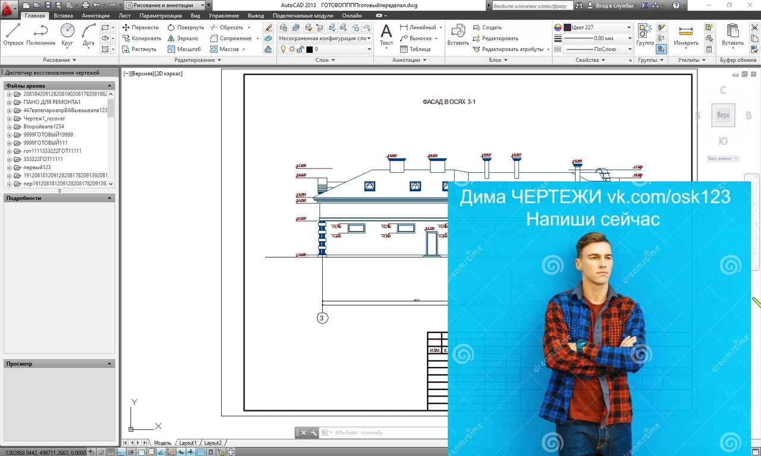761x456 pixels.
Task: Switch to the Вставка ribbon tab
Action: click(63, 15)
